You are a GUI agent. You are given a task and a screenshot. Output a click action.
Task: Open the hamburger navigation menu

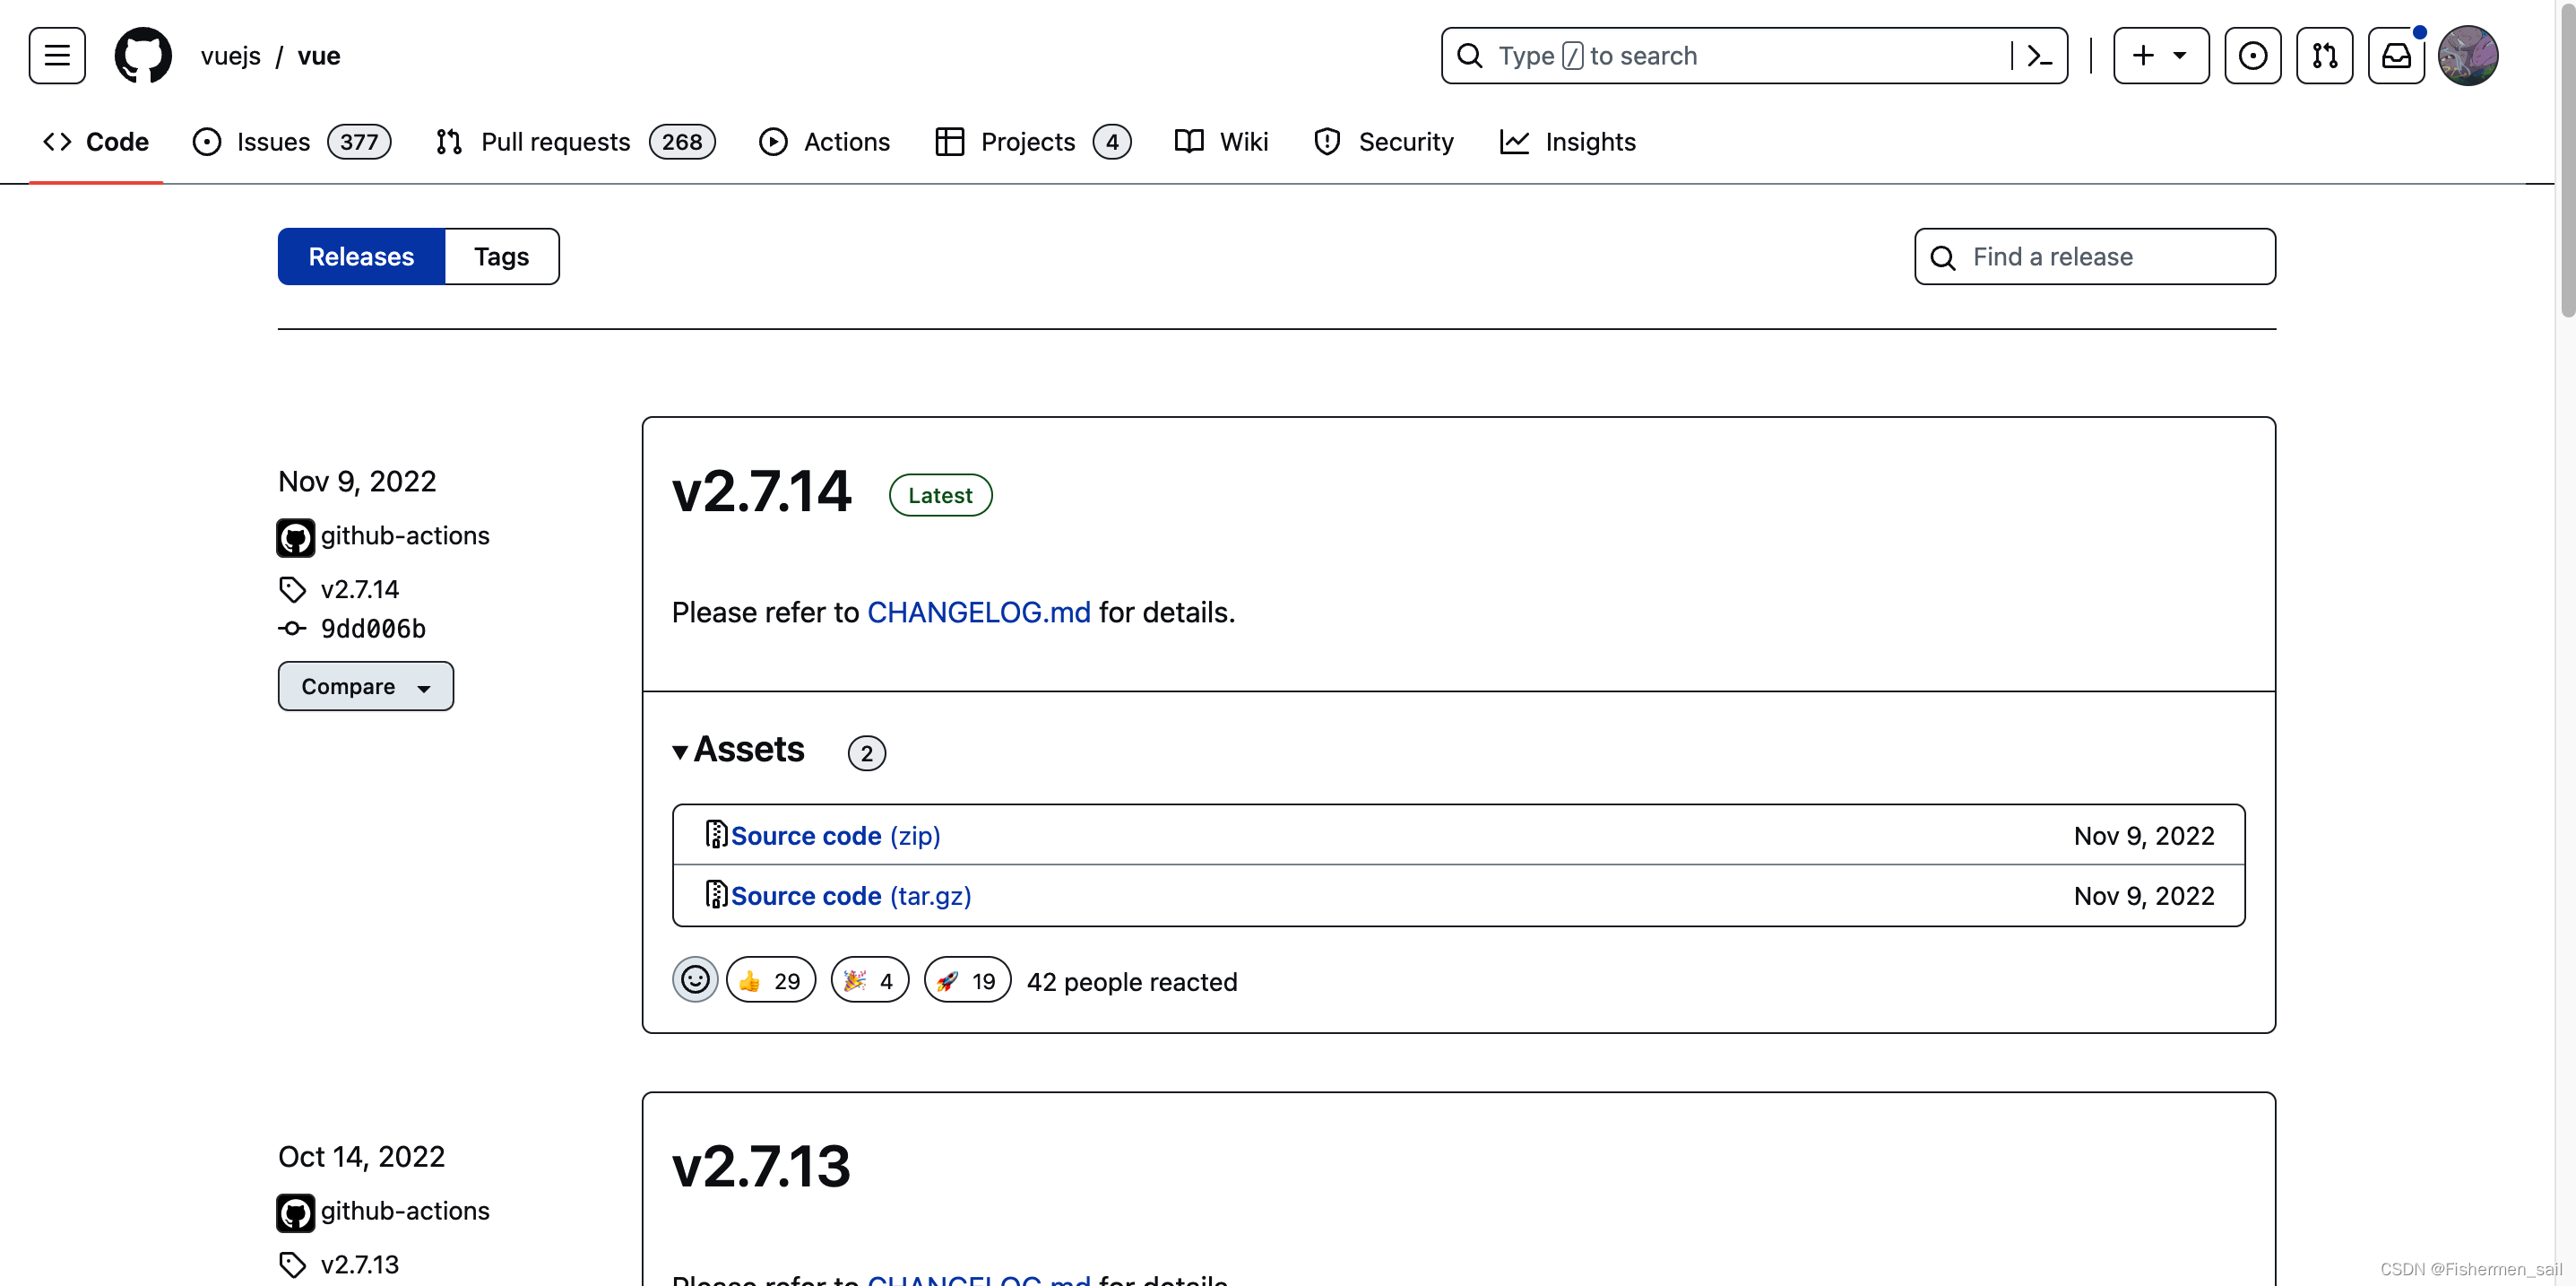click(57, 55)
